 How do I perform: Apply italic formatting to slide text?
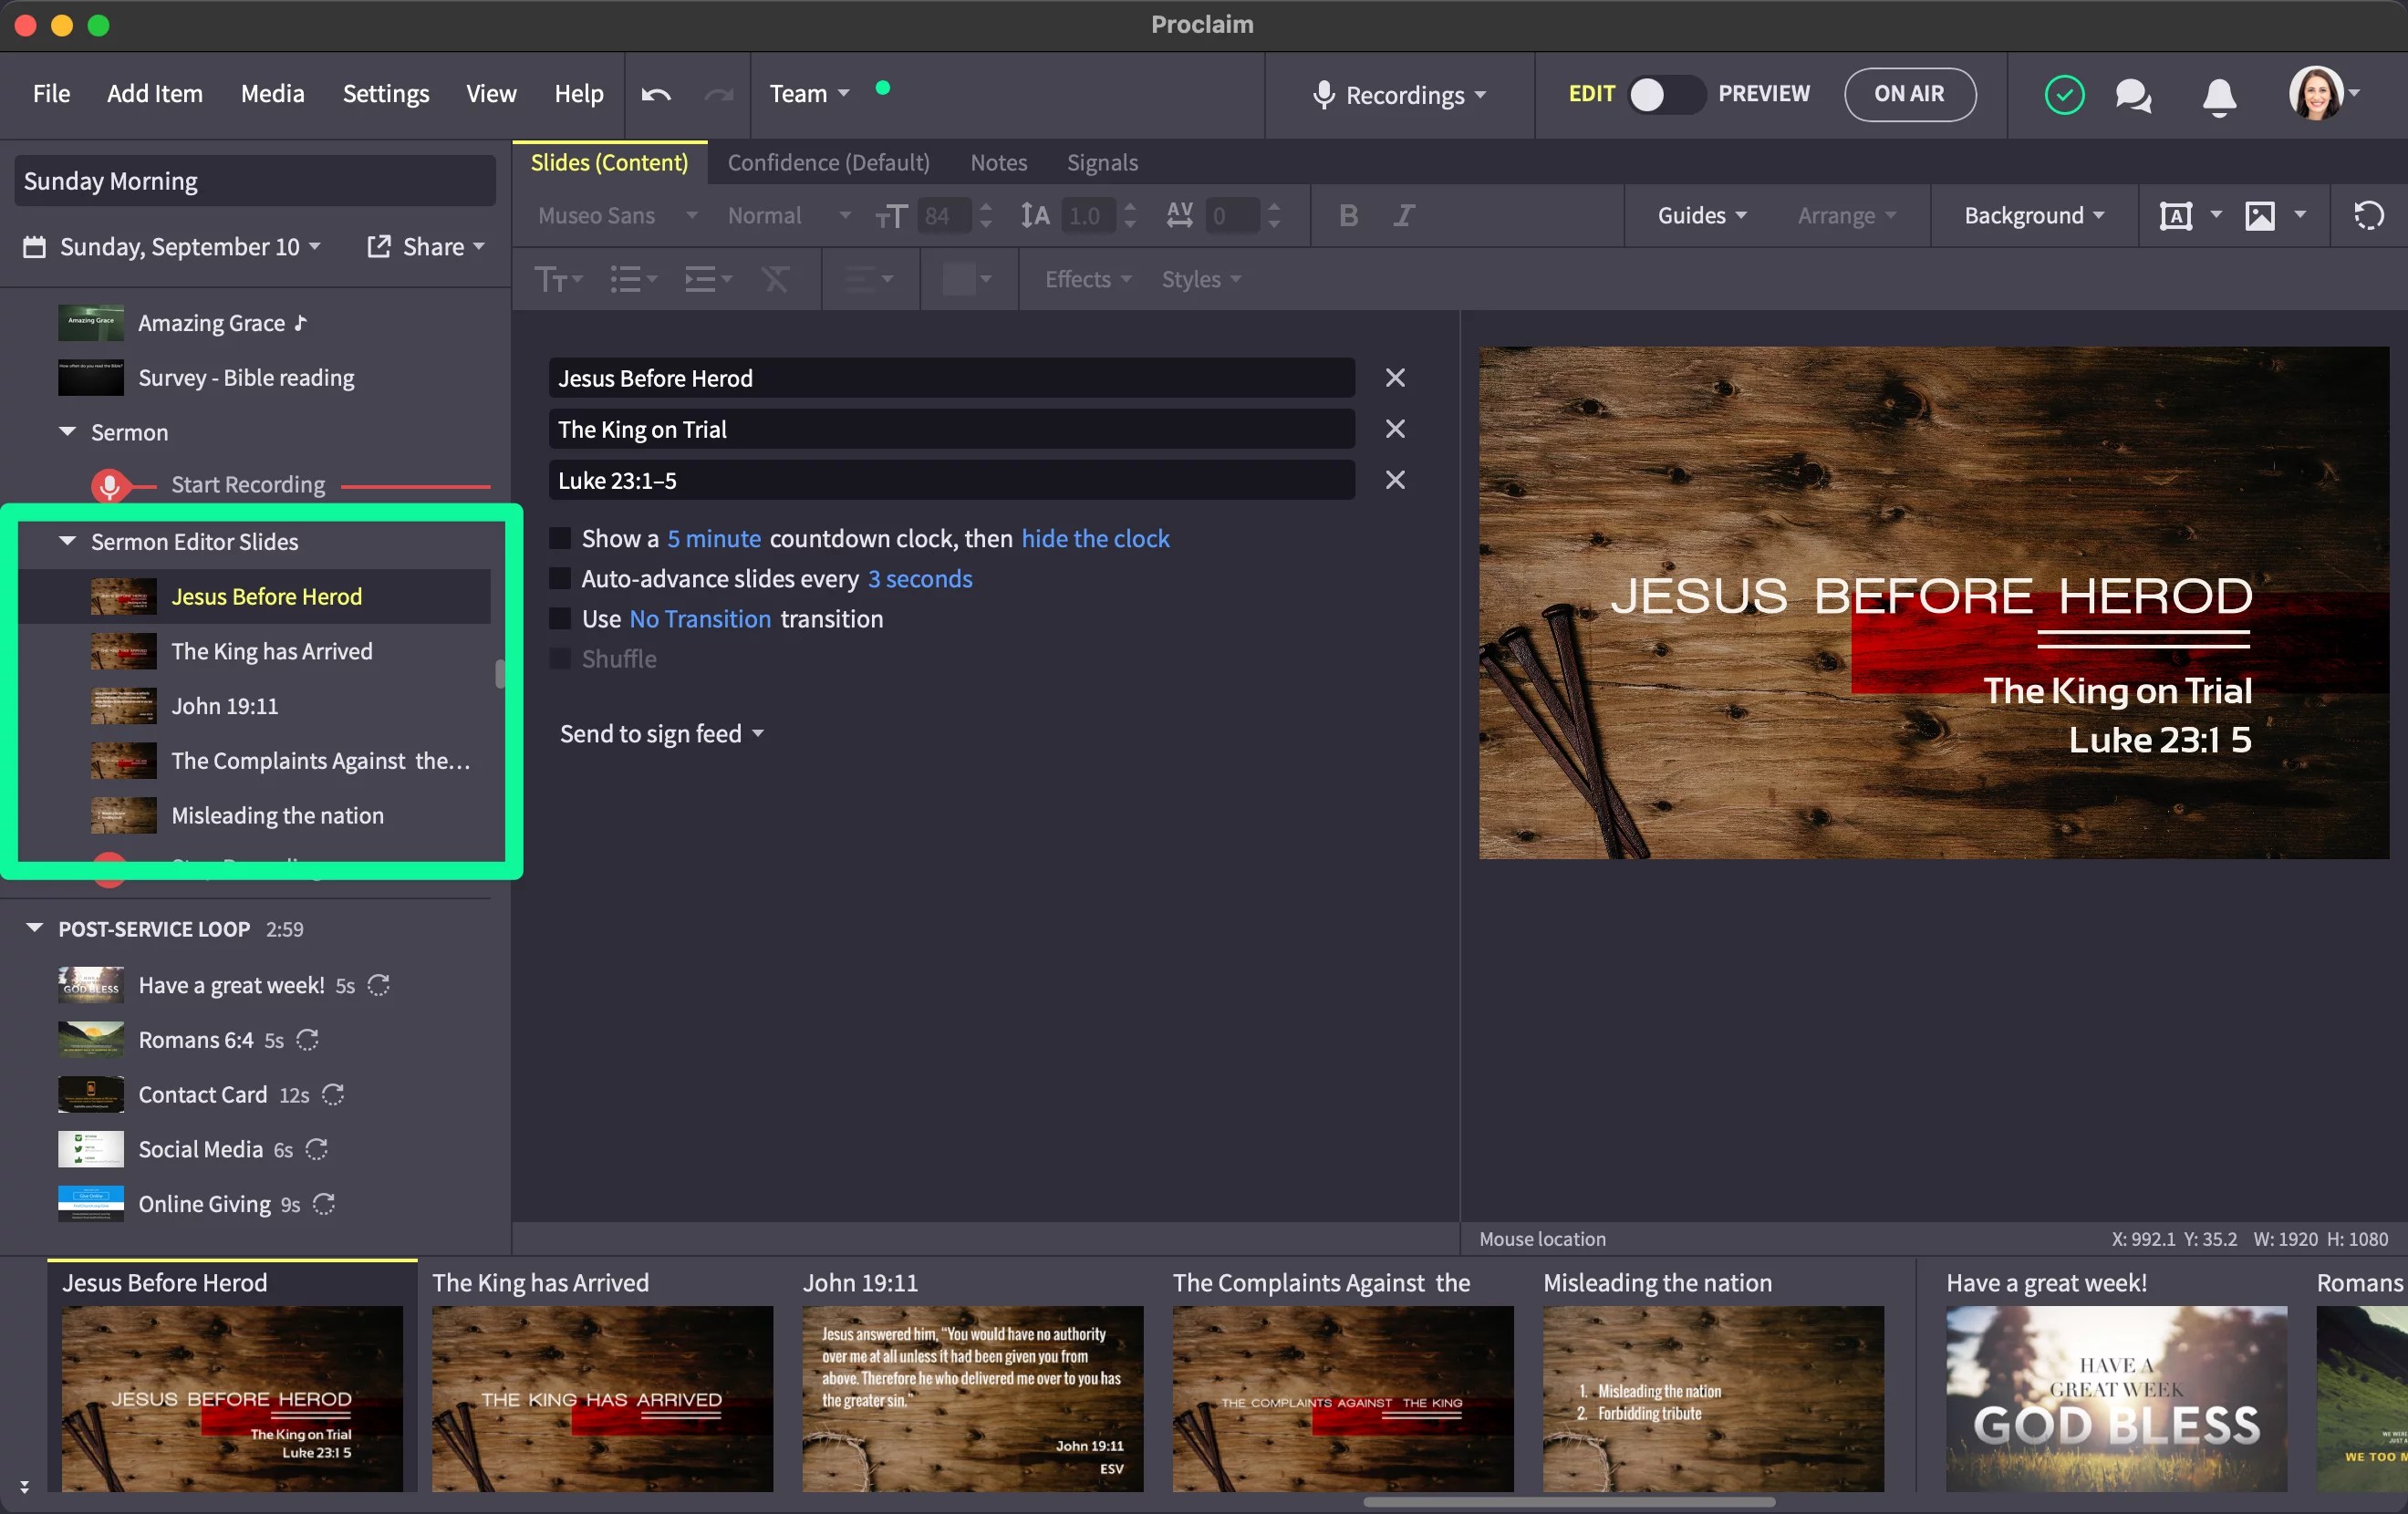coord(1403,215)
